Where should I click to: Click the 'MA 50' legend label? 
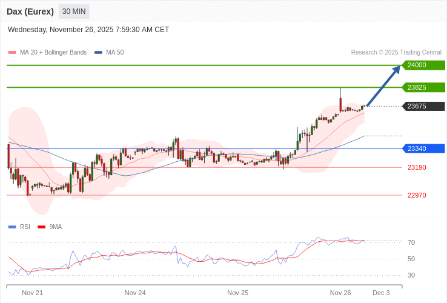coord(115,53)
